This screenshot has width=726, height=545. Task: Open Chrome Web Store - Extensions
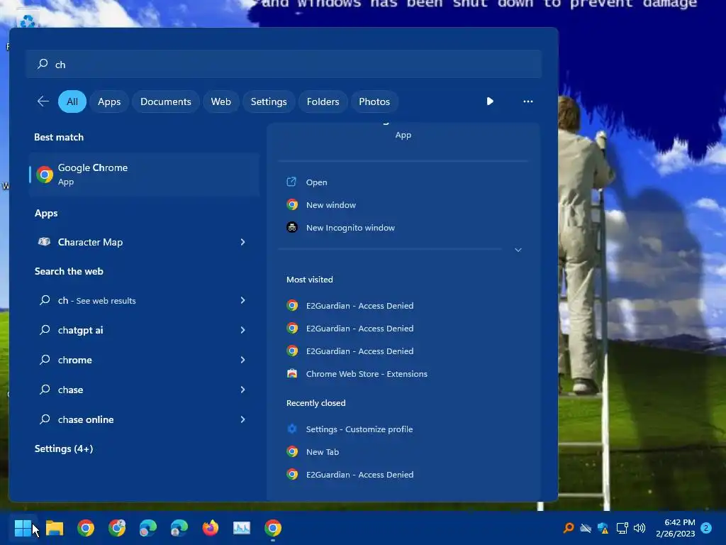pos(367,374)
